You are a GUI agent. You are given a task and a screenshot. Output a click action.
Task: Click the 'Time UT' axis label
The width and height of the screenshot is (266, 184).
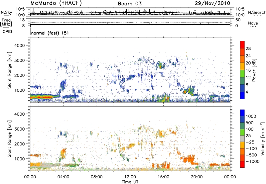pos(130,182)
